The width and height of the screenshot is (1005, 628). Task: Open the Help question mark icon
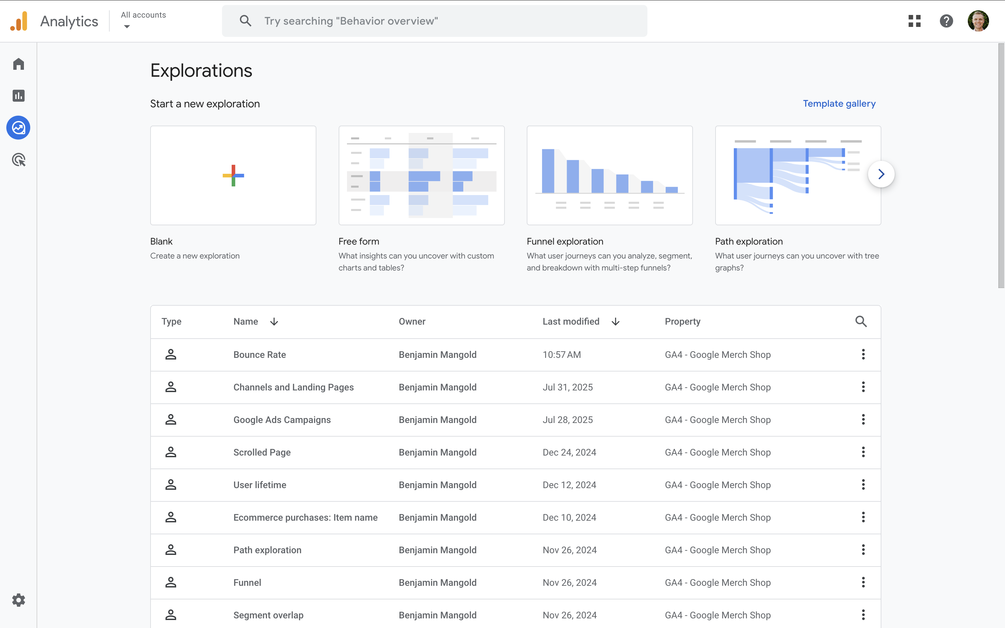coord(947,21)
